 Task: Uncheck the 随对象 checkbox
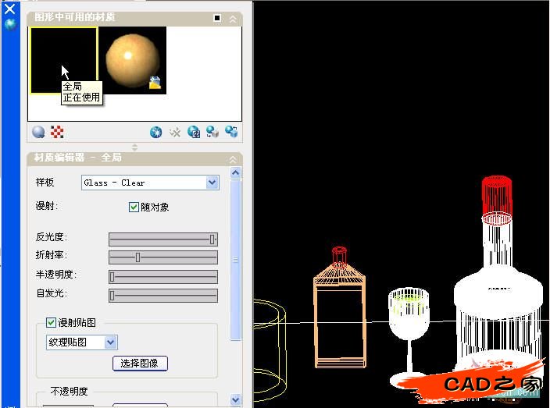(x=134, y=207)
